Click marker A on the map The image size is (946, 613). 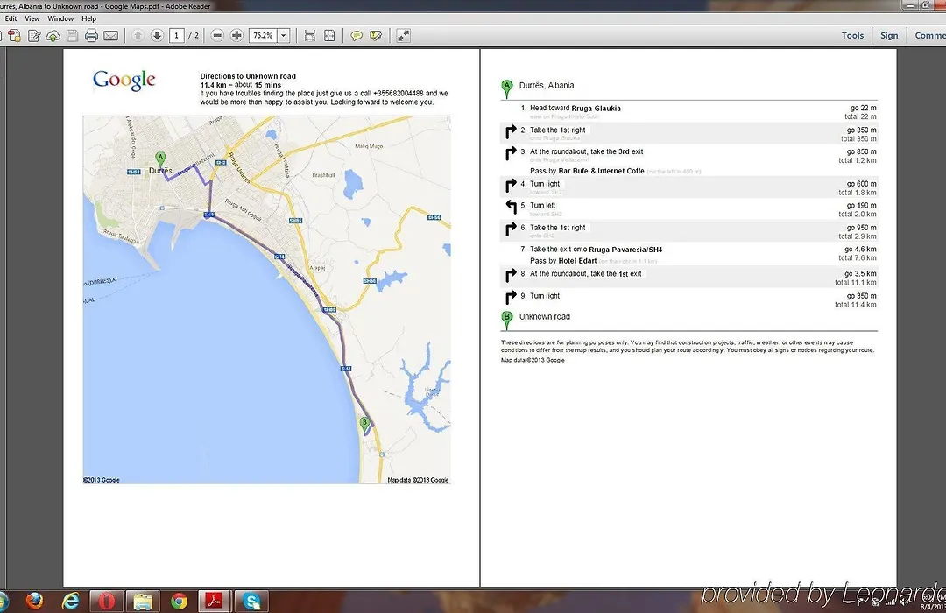(x=160, y=159)
